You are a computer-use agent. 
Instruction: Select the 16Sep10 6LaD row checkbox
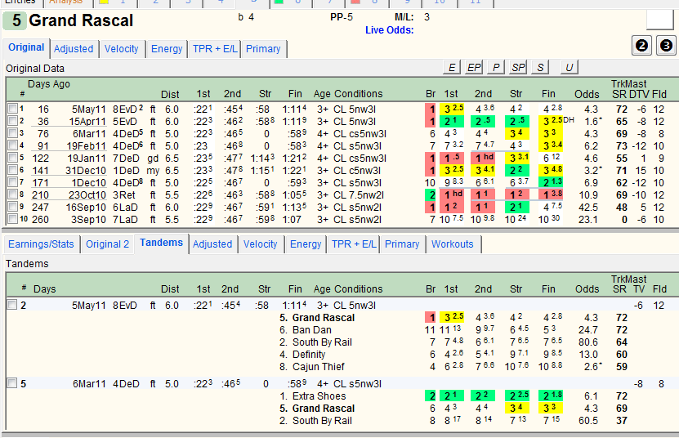12,207
